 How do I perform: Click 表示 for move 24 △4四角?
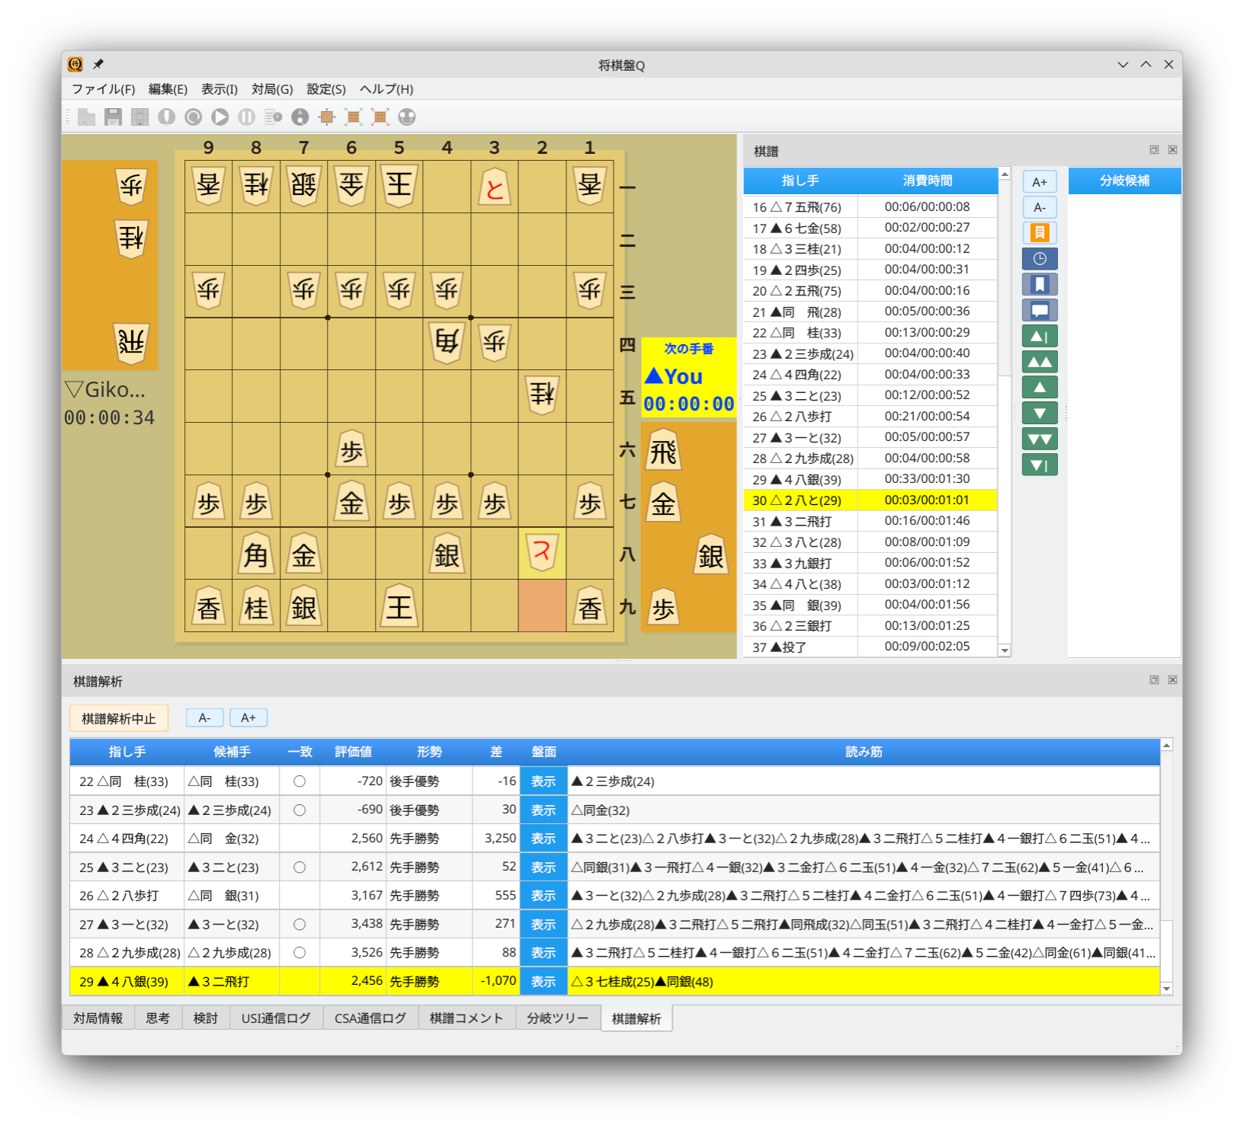coord(543,838)
